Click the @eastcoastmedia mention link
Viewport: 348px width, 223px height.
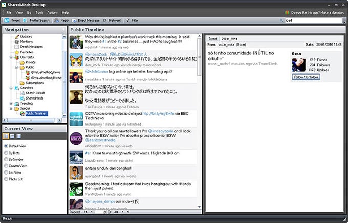pyautogui.click(x=100, y=140)
